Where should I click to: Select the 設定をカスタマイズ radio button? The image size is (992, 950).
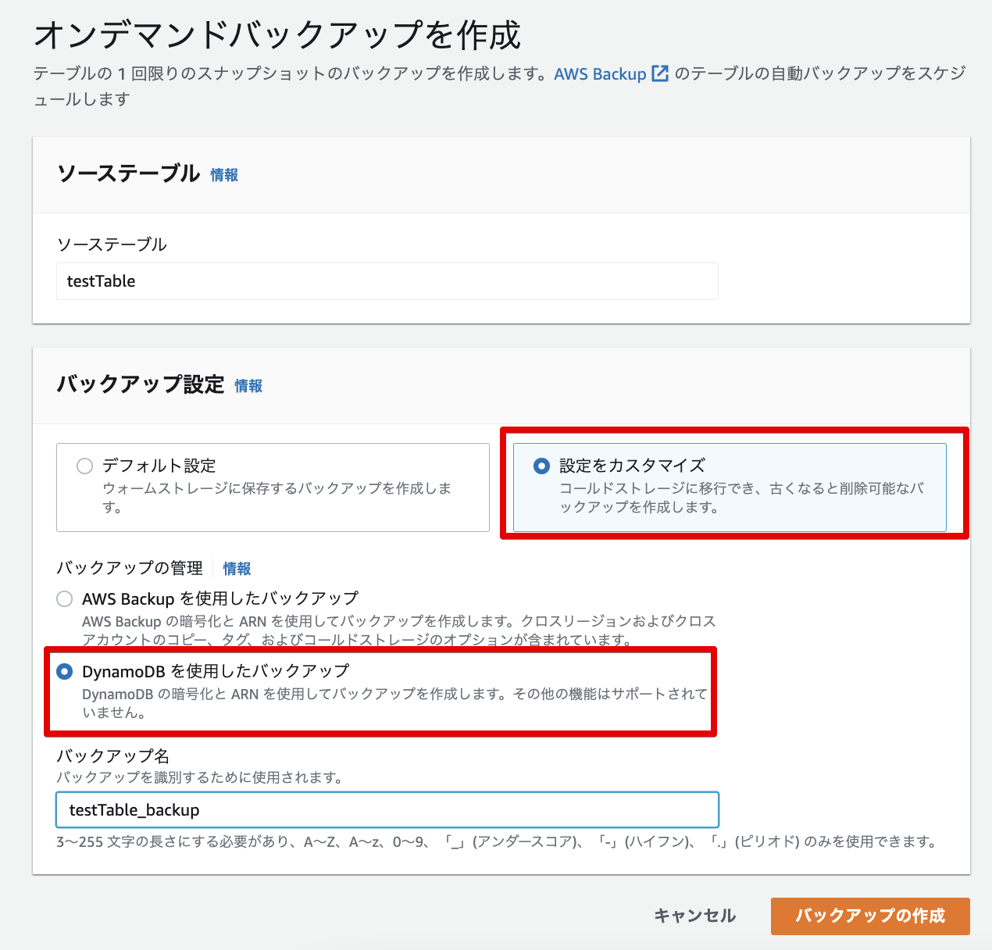[541, 466]
